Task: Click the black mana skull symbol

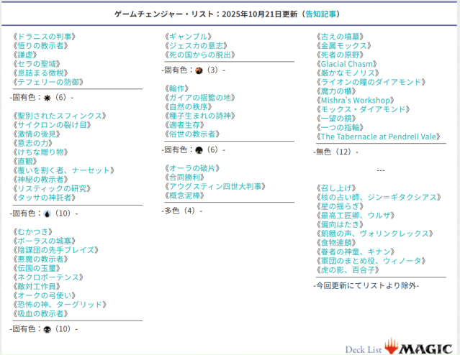Action: coord(48,329)
